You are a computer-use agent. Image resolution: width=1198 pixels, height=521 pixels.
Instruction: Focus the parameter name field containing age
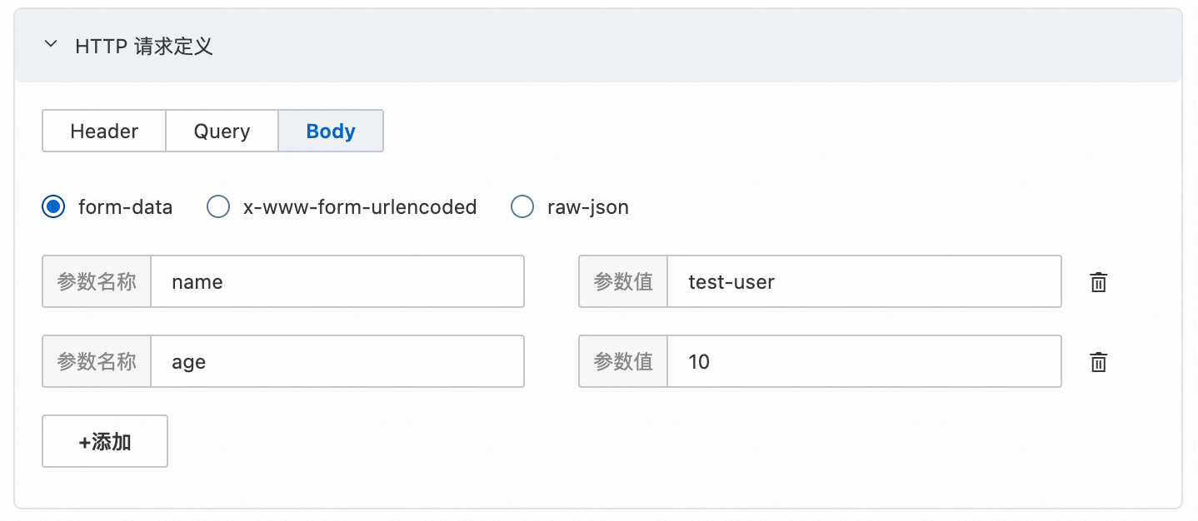[337, 361]
